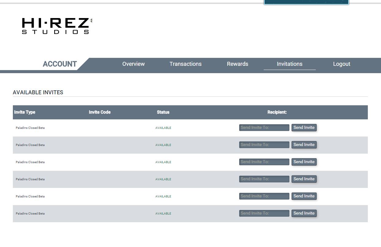This screenshot has height=247, width=381.
Task: Click the AVAILABLE status in the sixth row
Action: tap(163, 214)
